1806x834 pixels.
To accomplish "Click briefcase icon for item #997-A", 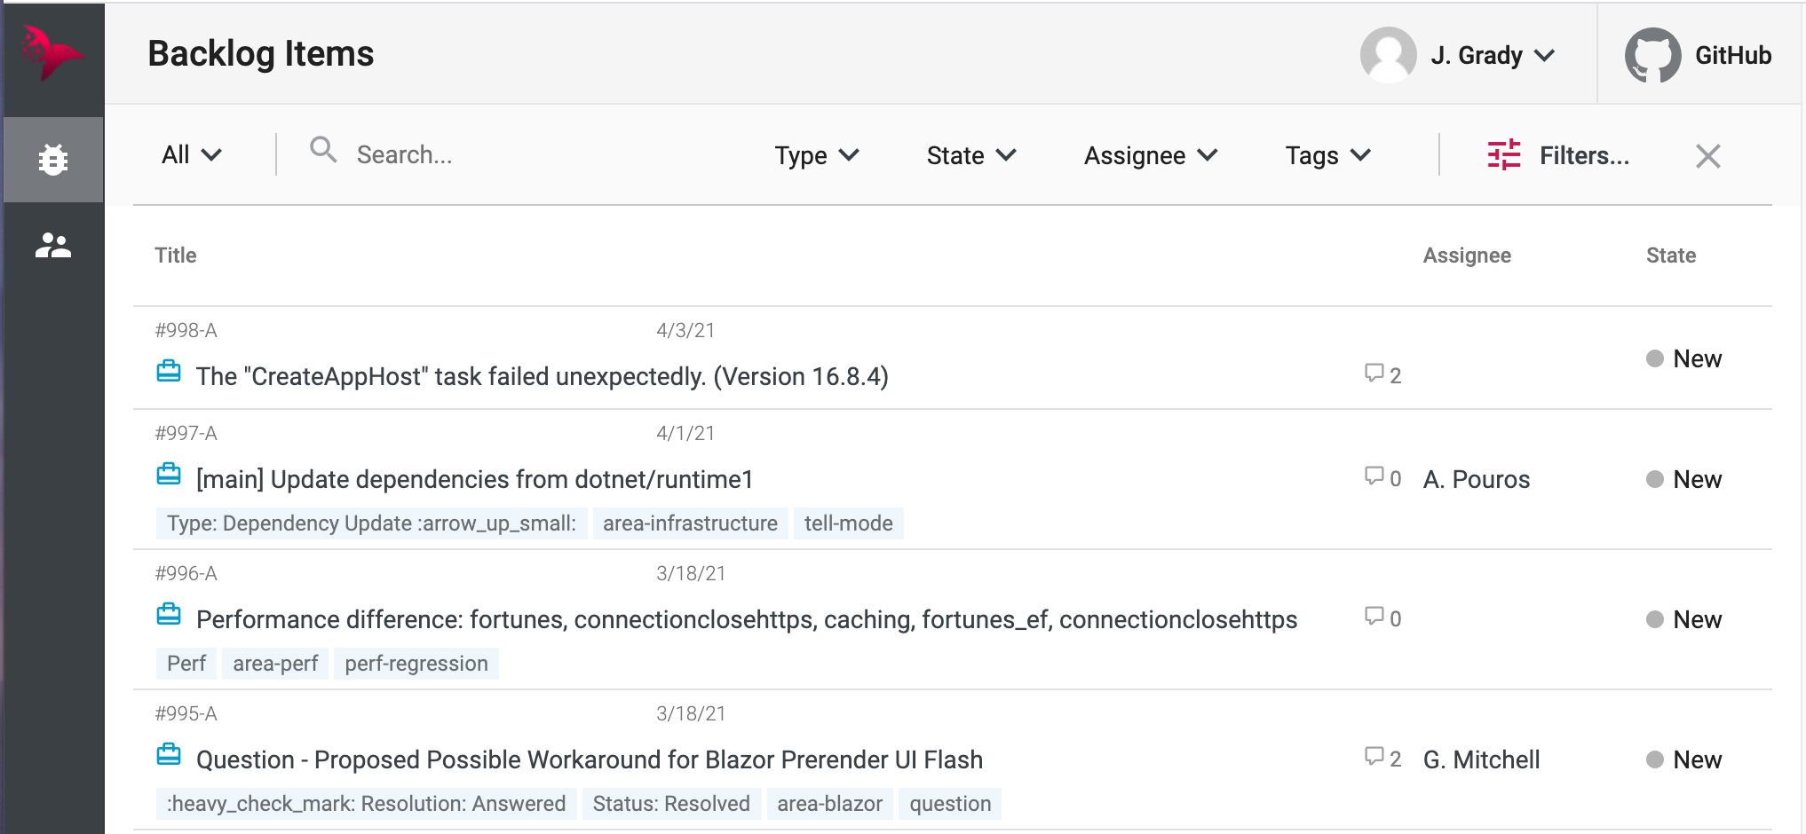I will tap(169, 475).
